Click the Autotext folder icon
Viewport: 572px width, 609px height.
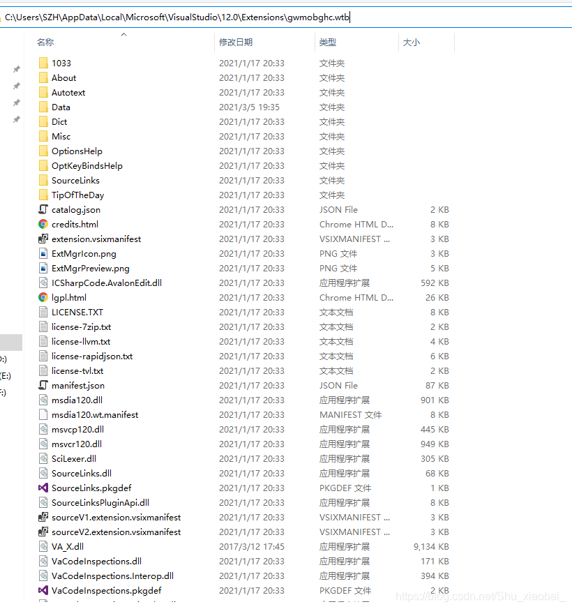43,93
